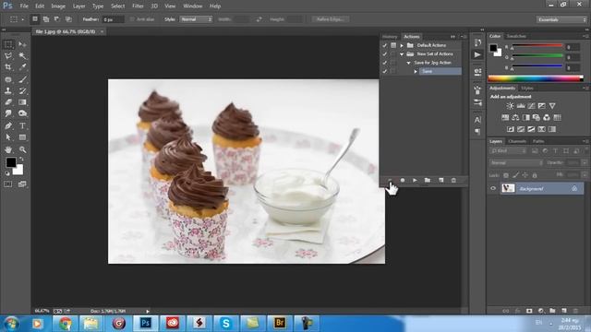The width and height of the screenshot is (591, 332).
Task: Hide the Background layer with eye icon
Action: [493, 188]
